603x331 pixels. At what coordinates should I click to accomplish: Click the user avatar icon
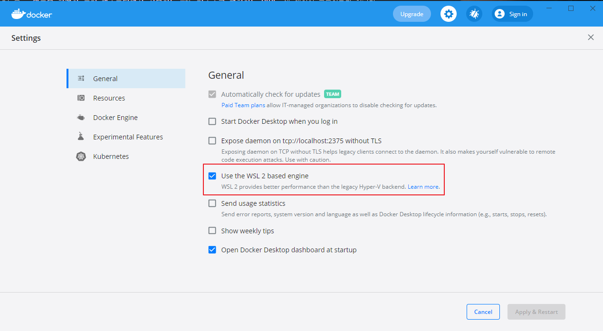[499, 14]
